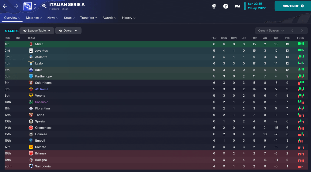311x172 pixels.
Task: Sort table by PTS column header
Action: pos(287,38)
